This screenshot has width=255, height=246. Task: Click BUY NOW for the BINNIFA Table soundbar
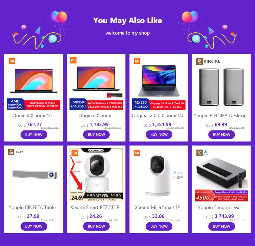click(34, 226)
